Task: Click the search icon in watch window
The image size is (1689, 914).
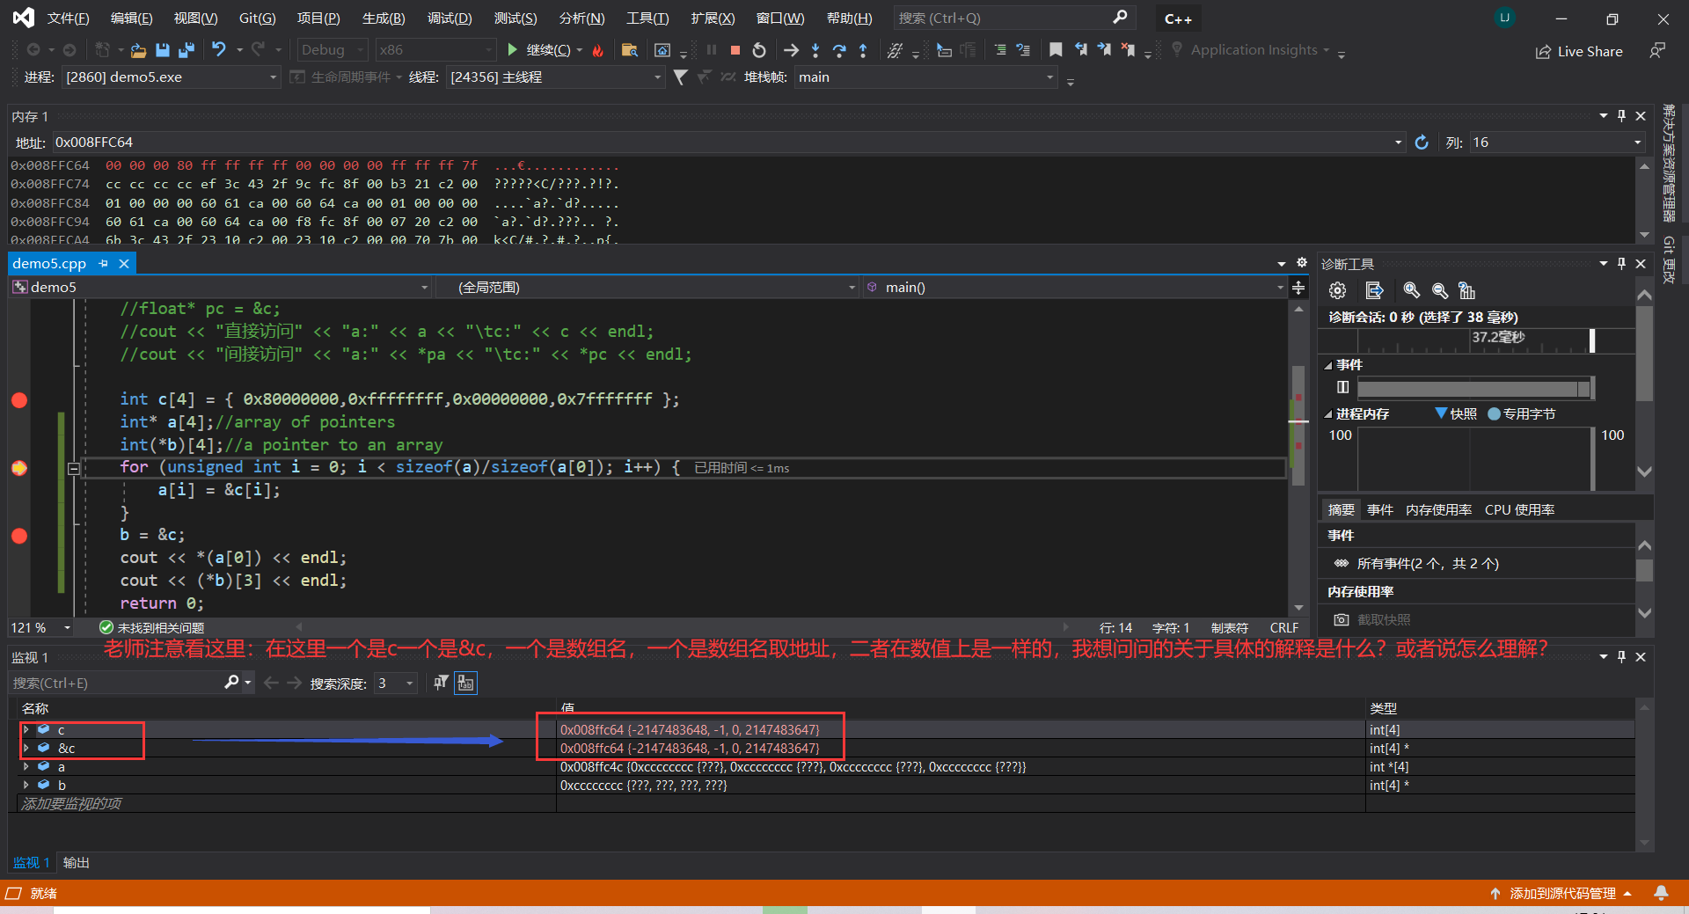Action: click(231, 683)
